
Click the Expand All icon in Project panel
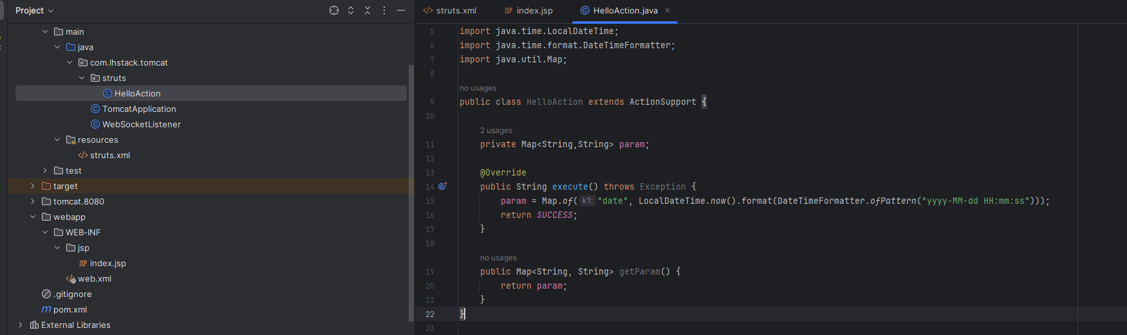tap(351, 10)
